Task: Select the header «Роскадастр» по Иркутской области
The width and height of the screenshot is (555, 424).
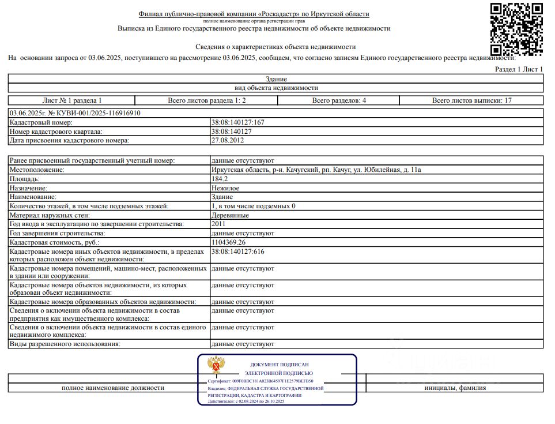Action: point(314,14)
